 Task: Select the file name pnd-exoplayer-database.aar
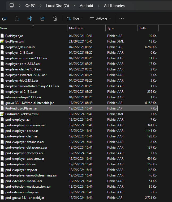click(25, 142)
